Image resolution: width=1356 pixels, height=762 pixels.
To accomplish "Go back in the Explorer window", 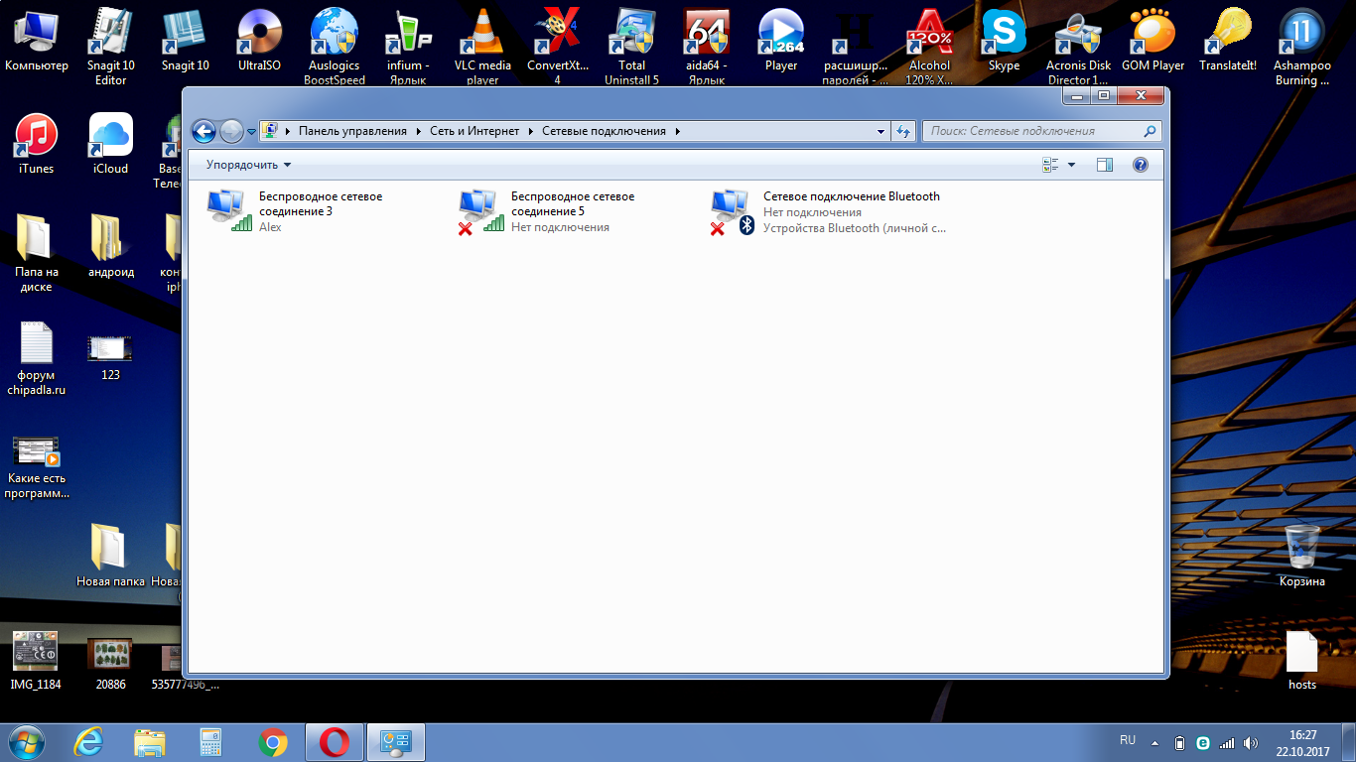I will click(x=203, y=131).
